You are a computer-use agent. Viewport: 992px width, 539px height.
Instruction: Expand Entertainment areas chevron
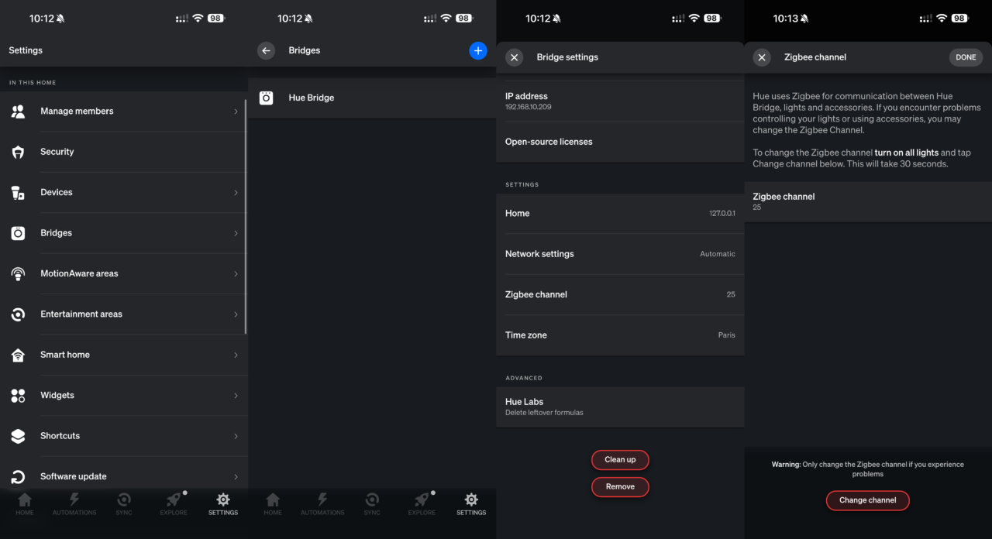236,314
